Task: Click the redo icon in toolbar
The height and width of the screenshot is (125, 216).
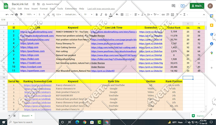Action: coord(12,15)
